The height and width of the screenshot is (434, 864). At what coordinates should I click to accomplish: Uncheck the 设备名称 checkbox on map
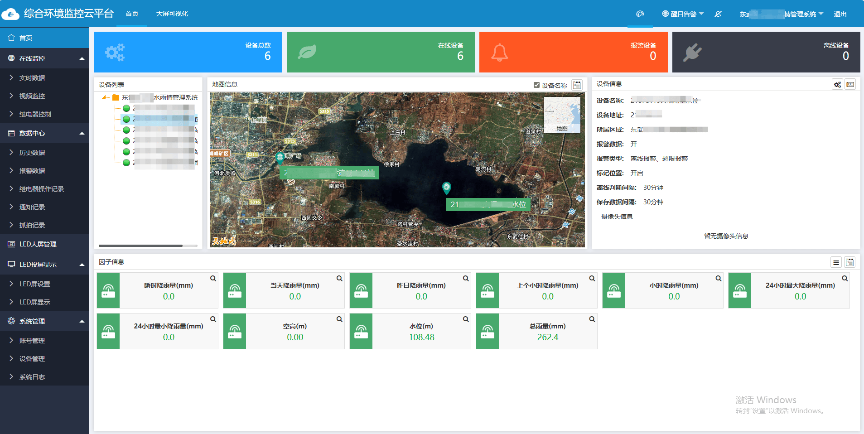(x=536, y=85)
